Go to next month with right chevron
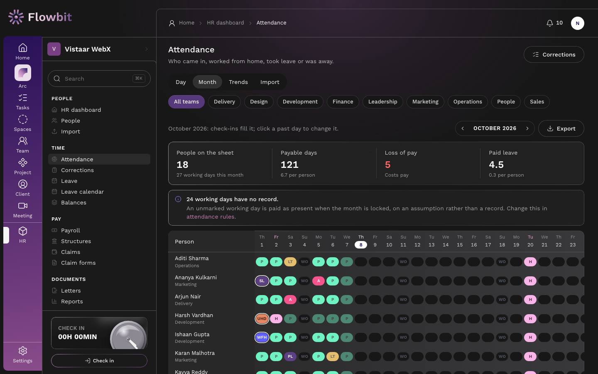This screenshot has width=598, height=374. click(527, 128)
